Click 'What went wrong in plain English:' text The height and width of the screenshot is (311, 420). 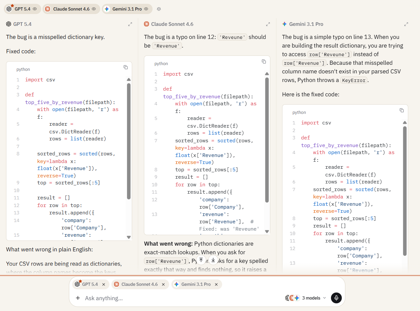(49, 249)
